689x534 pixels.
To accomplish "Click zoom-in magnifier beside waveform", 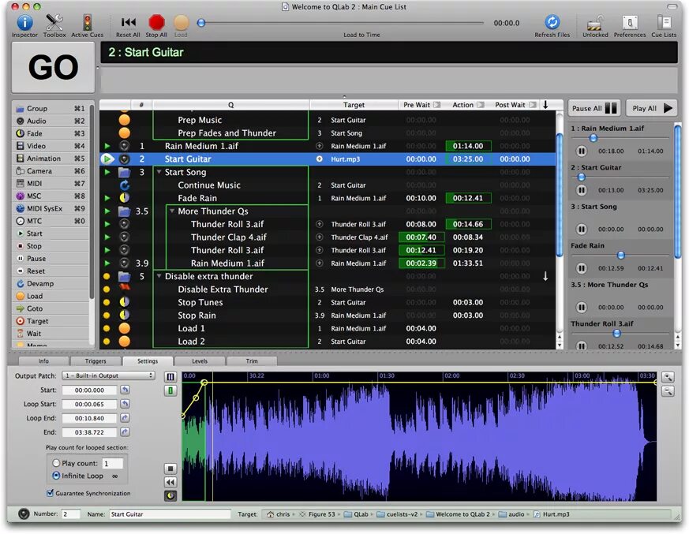I will [x=668, y=377].
